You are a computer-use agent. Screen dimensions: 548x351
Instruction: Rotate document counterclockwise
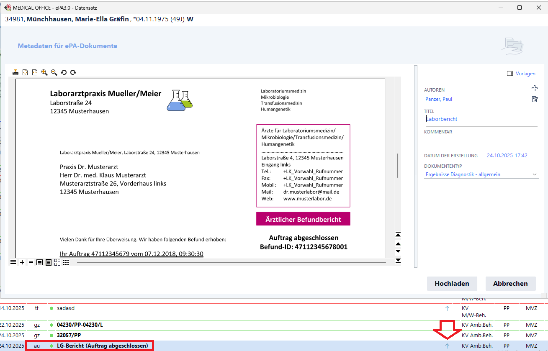coord(64,72)
